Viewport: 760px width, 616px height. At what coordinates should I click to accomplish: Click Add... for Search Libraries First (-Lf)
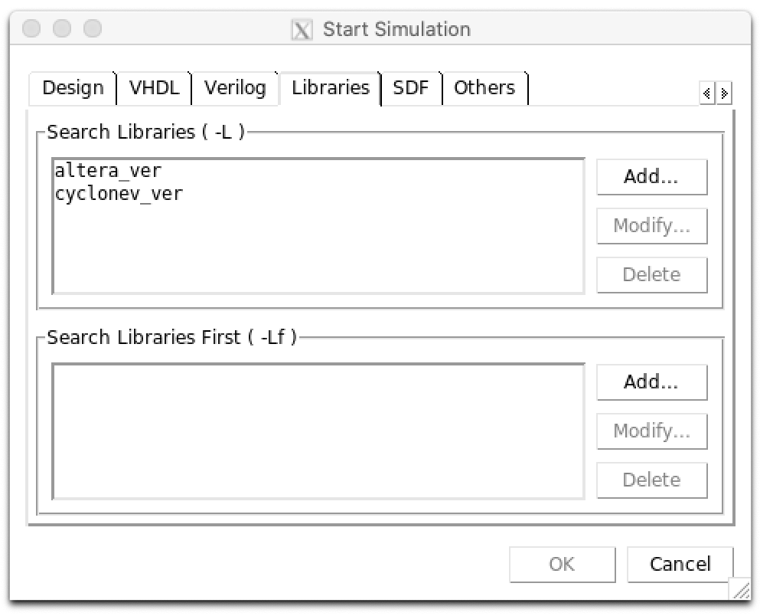651,382
